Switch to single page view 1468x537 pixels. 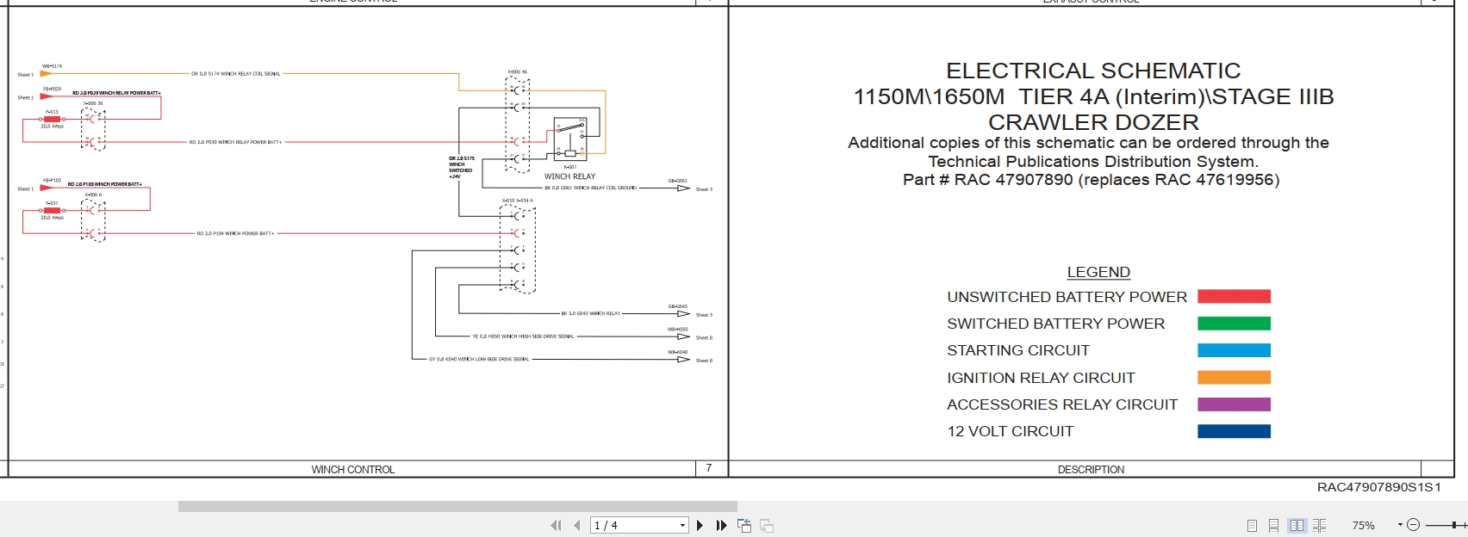pos(1252,525)
